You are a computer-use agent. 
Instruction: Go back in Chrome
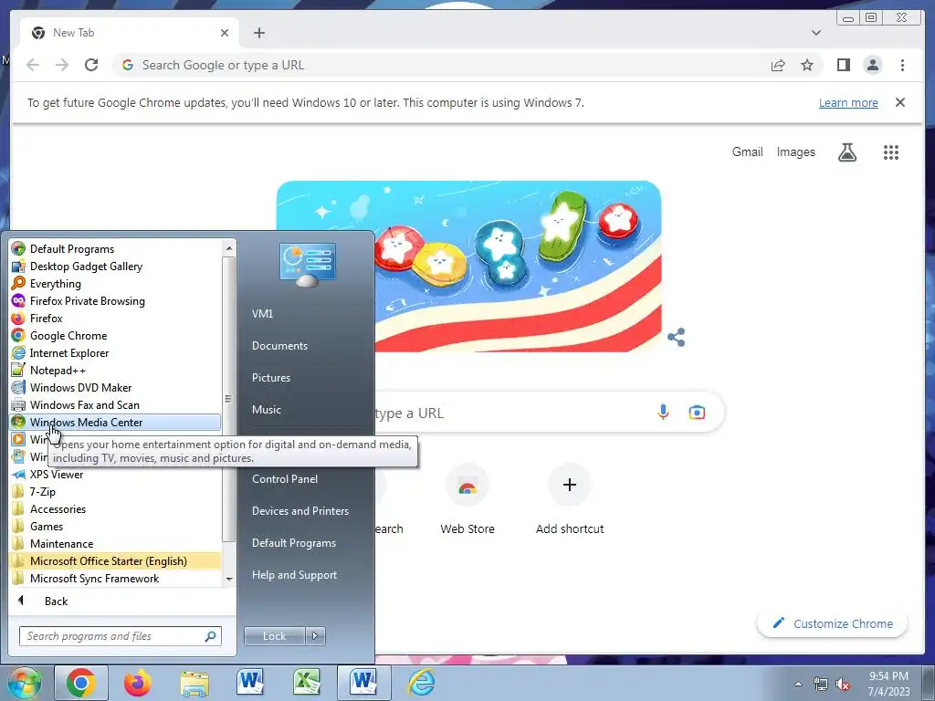(x=33, y=65)
